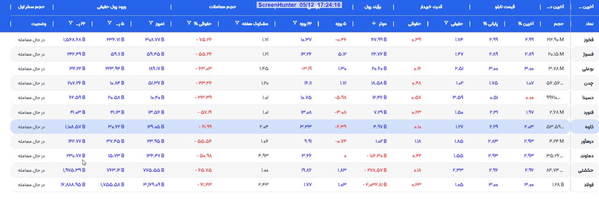This screenshot has height=200, width=599.
Task: Click filter icon beside مشکوک هفته
Action: [x=237, y=23]
